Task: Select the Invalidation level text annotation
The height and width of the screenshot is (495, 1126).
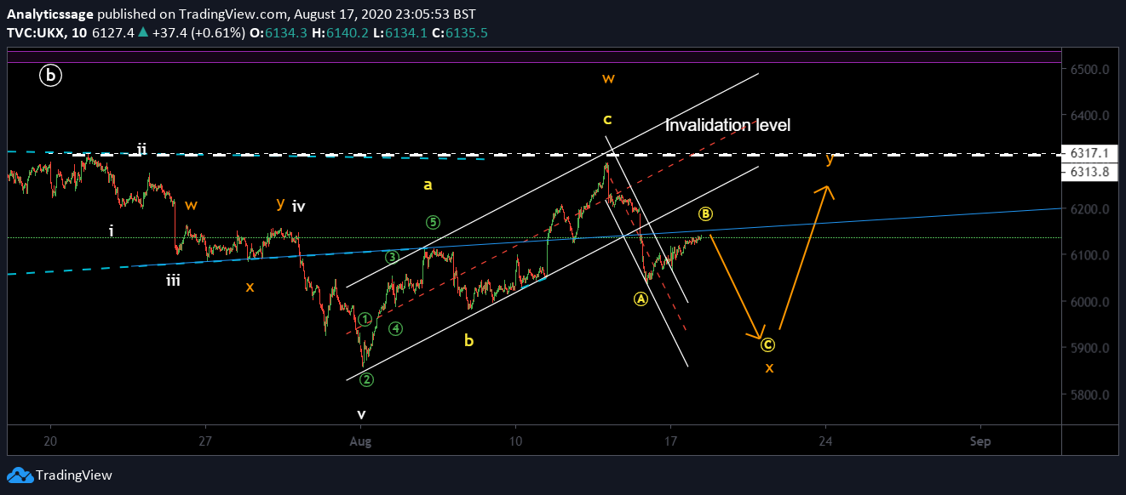Action: (727, 125)
